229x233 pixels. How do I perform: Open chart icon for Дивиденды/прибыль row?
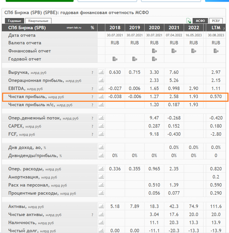pos(101,156)
